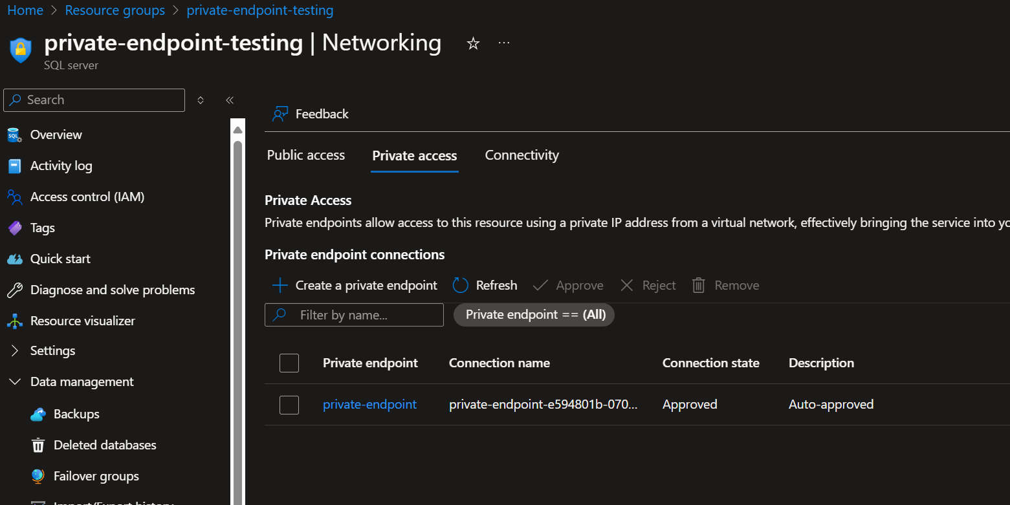The height and width of the screenshot is (505, 1010).
Task: Click the expand/collapse sort arrows icon
Action: tap(201, 100)
